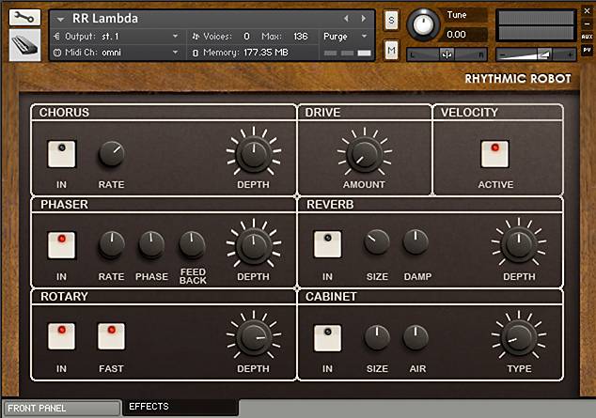This screenshot has height=418, width=596.
Task: Disable the Rotary IN switch
Action: click(x=62, y=336)
